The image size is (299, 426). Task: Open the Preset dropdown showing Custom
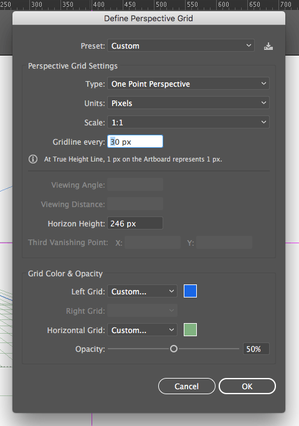(x=181, y=46)
